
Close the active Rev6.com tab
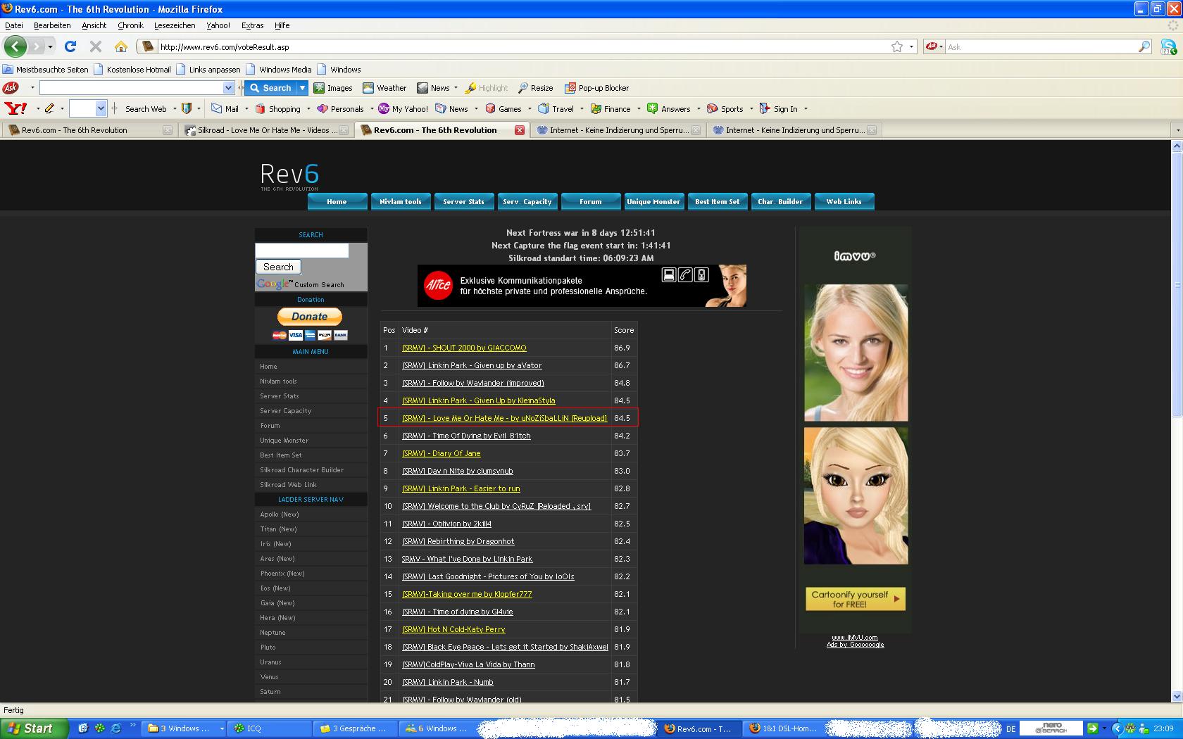[x=519, y=130]
